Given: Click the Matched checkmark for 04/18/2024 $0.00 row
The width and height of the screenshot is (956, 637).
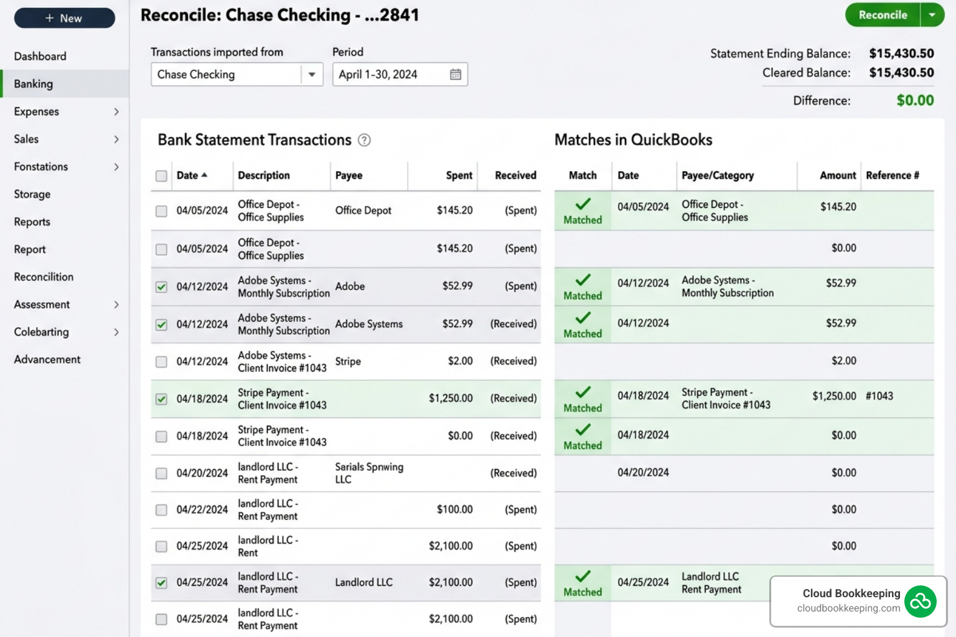Looking at the screenshot, I should tap(583, 429).
